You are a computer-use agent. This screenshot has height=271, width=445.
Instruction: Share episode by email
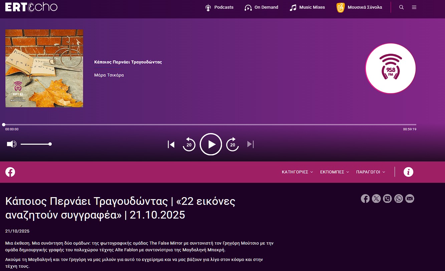(410, 199)
